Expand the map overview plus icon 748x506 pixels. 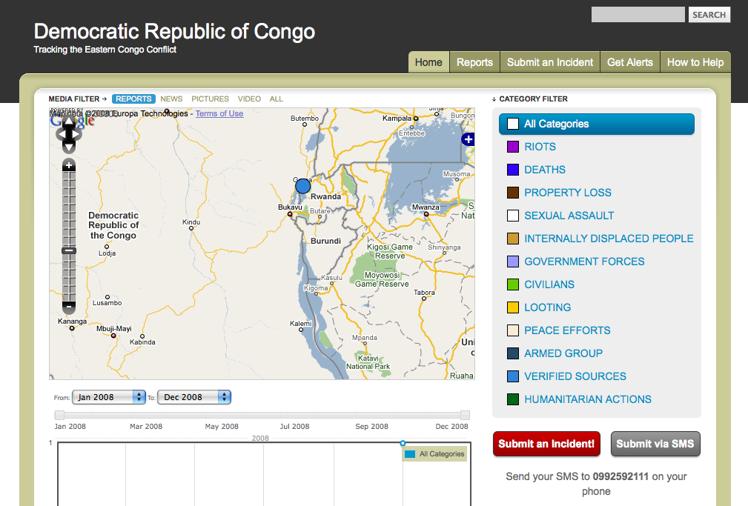click(x=468, y=139)
